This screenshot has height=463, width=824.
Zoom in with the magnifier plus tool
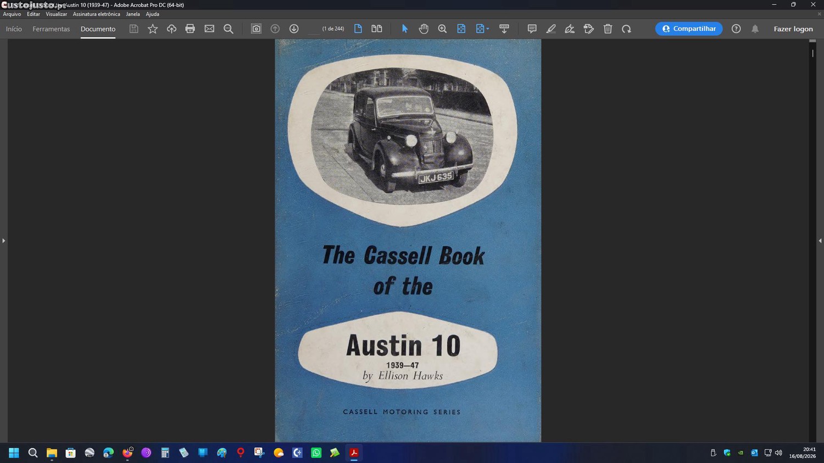tap(442, 29)
